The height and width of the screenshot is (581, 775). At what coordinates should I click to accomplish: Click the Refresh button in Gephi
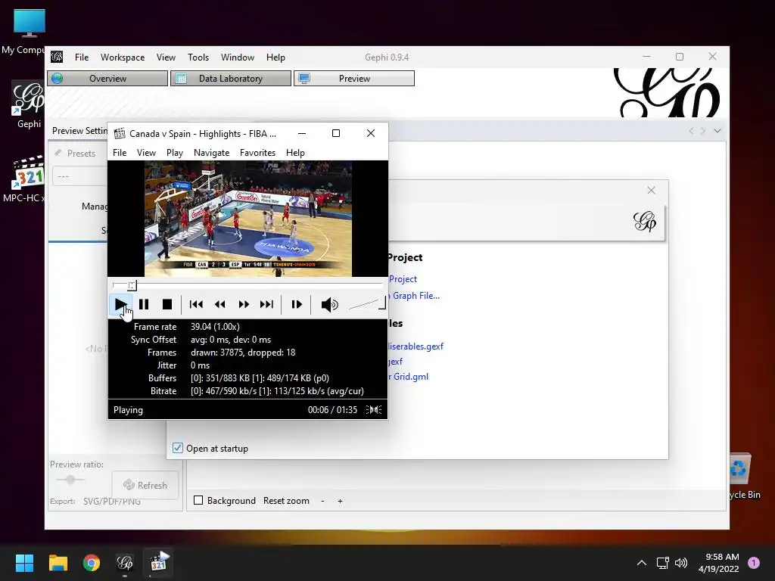pos(145,485)
